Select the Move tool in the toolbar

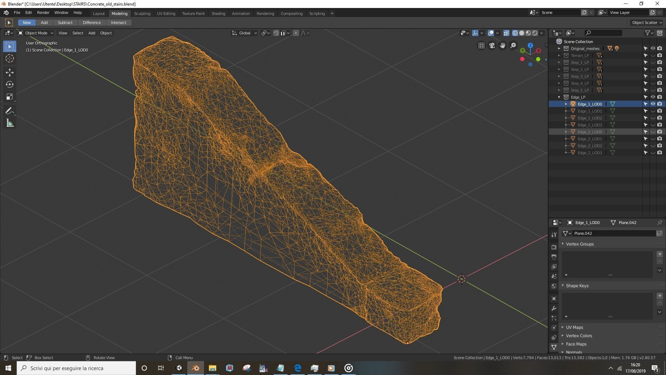pyautogui.click(x=10, y=72)
